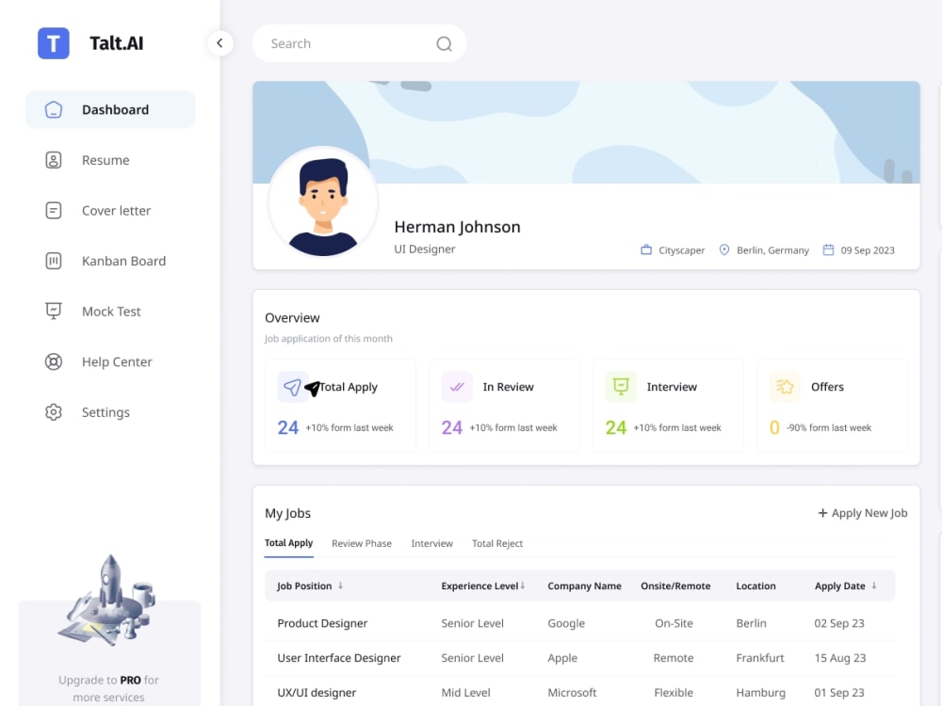Click the Onsite/Remote column header

tap(675, 586)
